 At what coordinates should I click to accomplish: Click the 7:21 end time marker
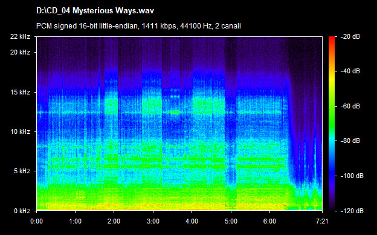[322, 221]
